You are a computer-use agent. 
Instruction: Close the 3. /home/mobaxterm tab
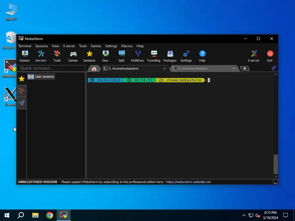164,68
